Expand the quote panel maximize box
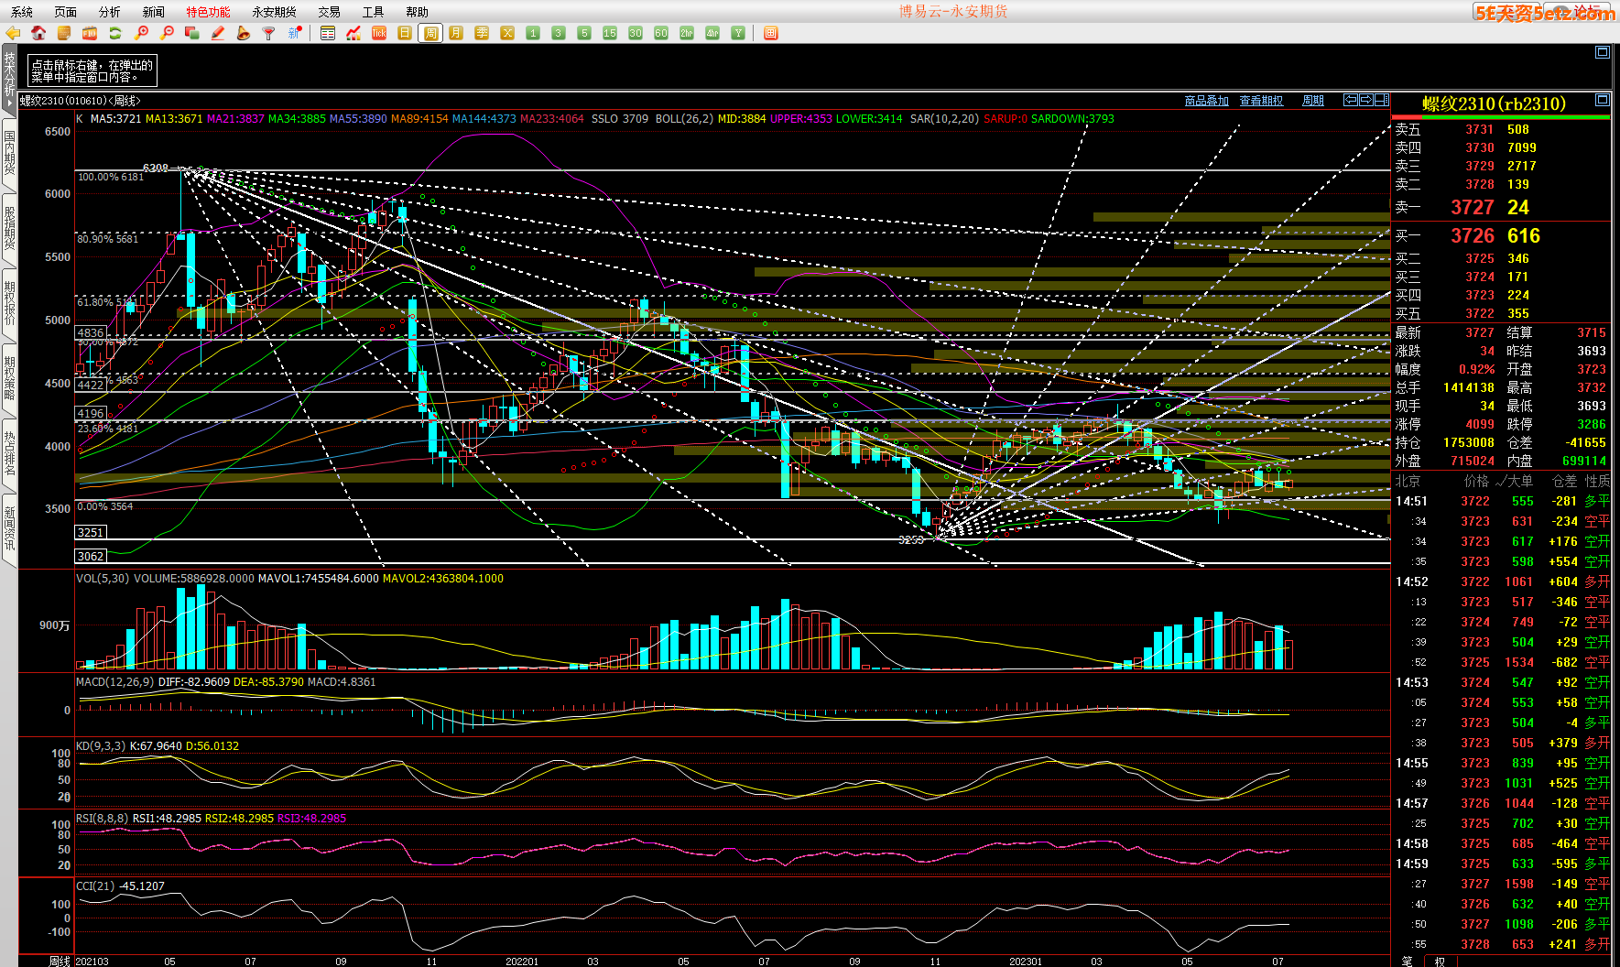This screenshot has width=1620, height=967. point(1602,100)
